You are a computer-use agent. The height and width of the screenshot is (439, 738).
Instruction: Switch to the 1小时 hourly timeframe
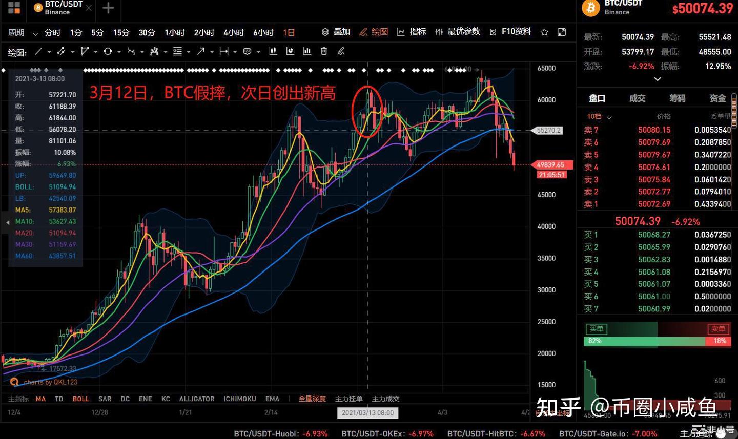[x=174, y=32]
